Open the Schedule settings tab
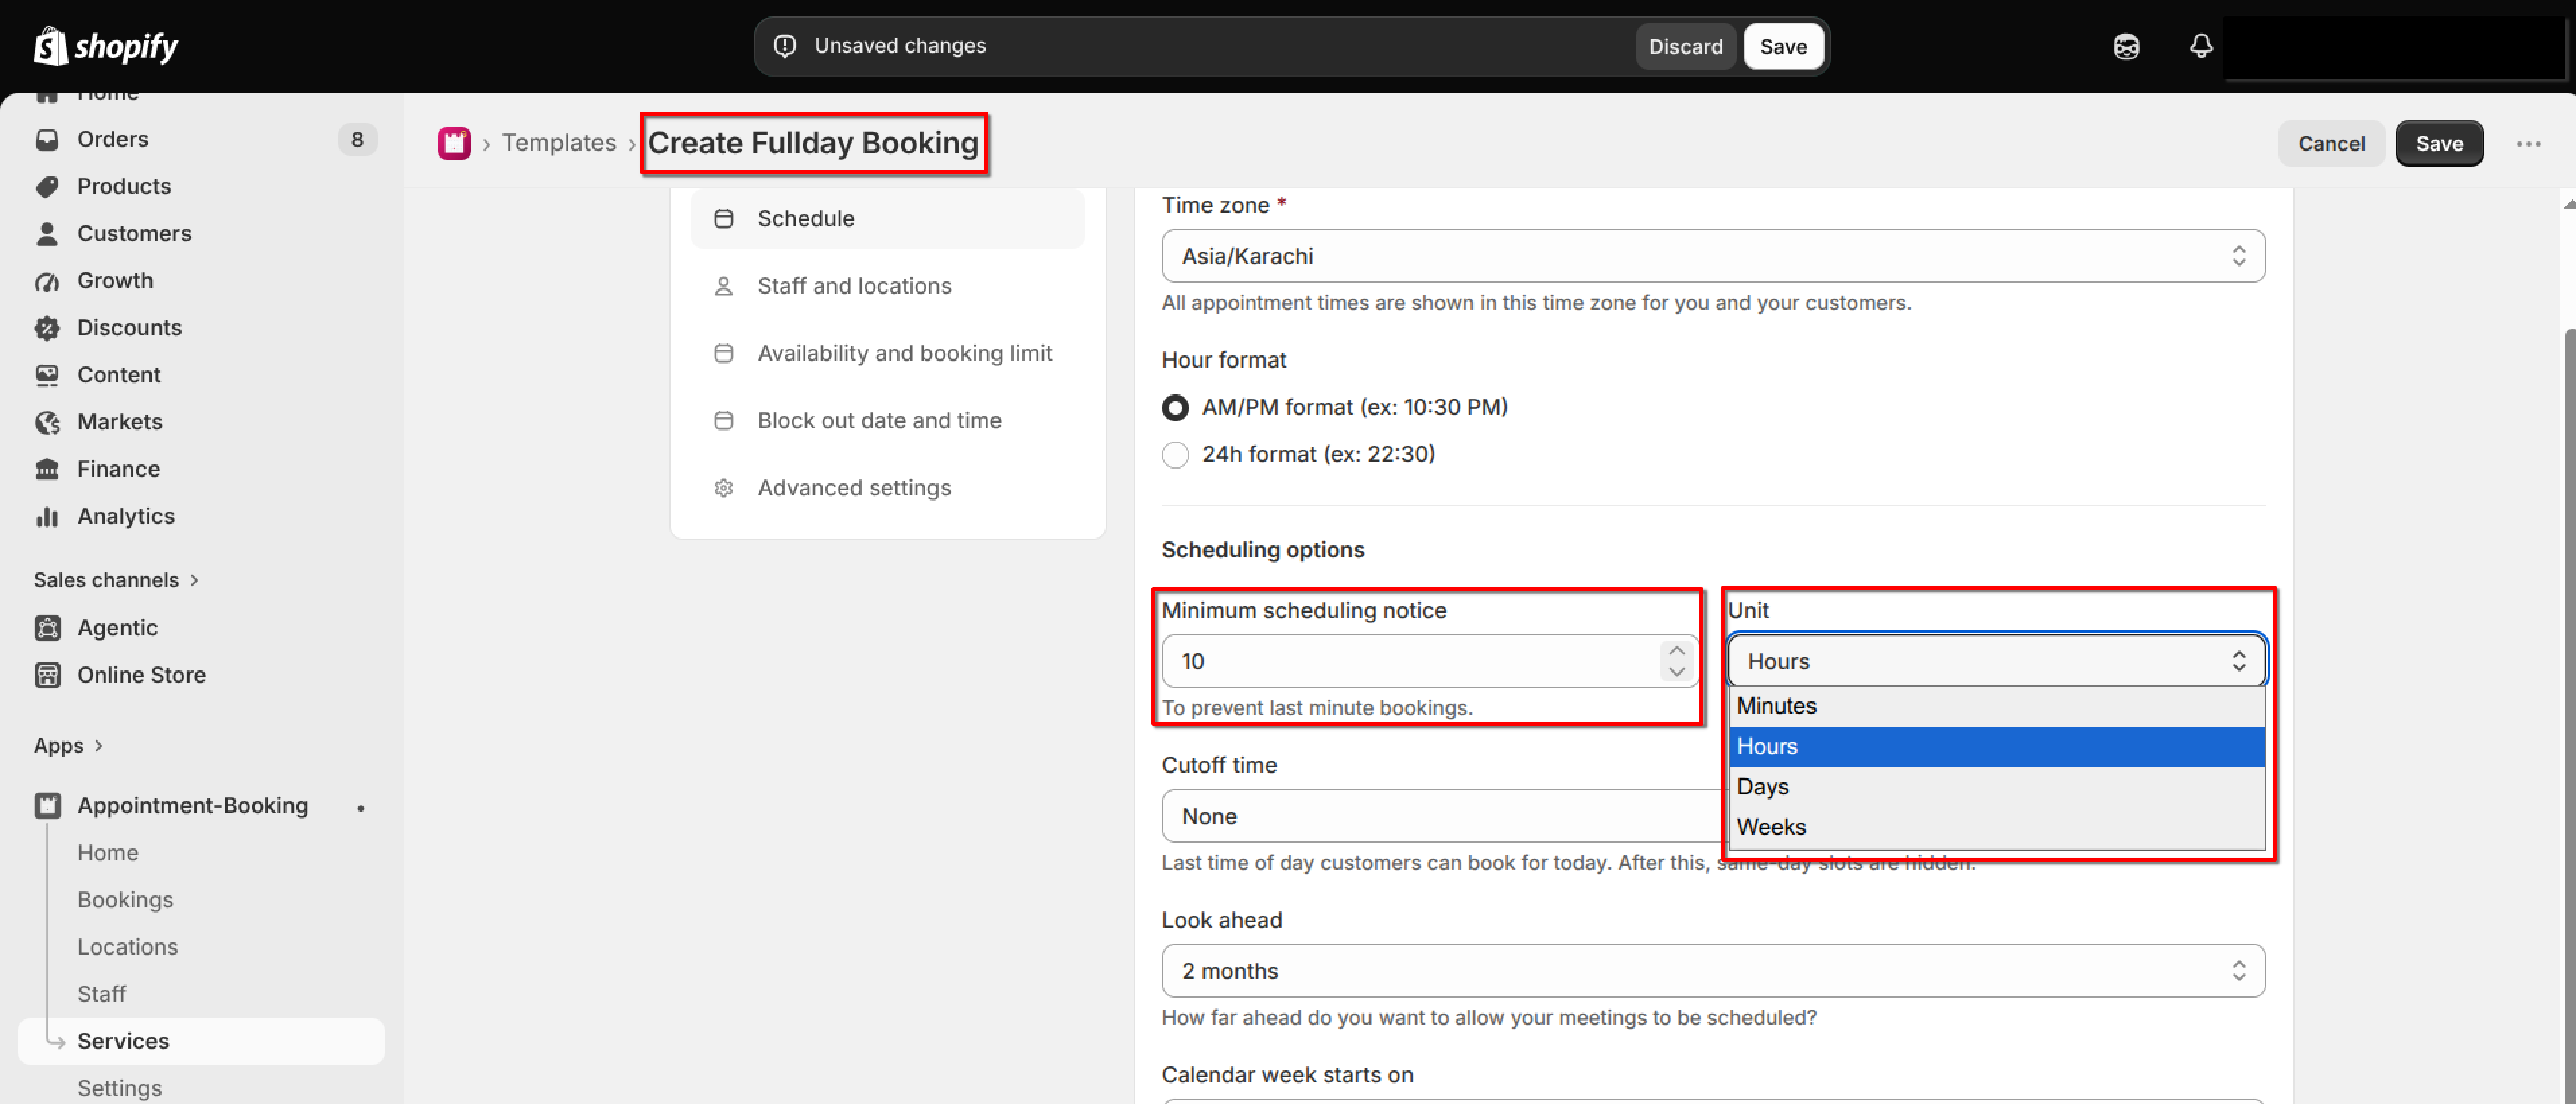This screenshot has height=1104, width=2576. (x=887, y=218)
